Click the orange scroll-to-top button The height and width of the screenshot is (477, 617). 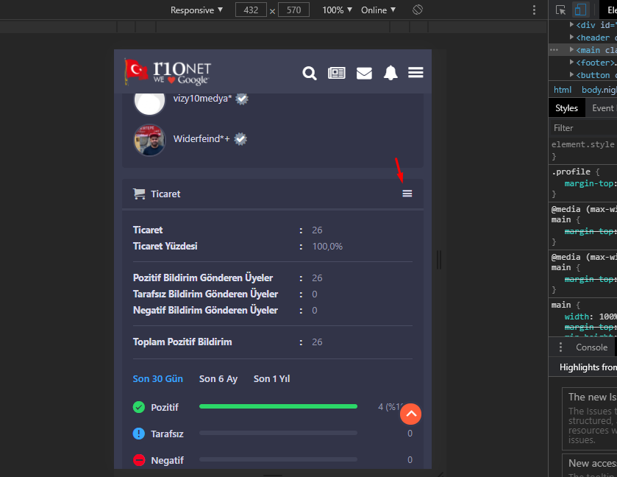[x=410, y=414]
